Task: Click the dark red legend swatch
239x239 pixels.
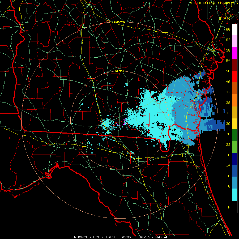Action: pos(234,65)
